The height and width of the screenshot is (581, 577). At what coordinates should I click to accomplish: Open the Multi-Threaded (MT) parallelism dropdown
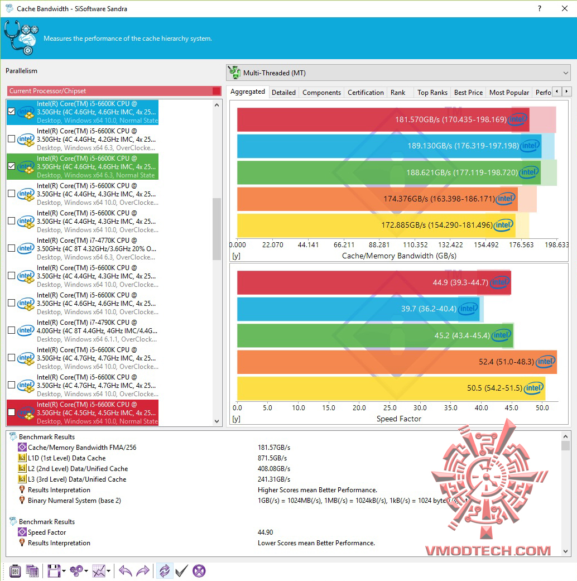pyautogui.click(x=398, y=73)
